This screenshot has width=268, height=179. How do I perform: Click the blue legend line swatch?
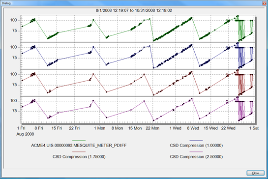pyautogui.click(x=196, y=141)
